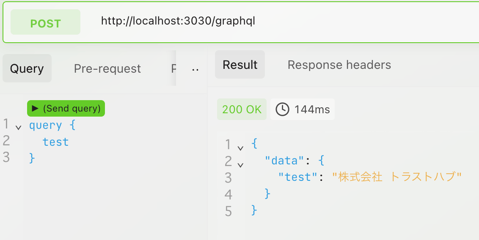The image size is (479, 240).
Task: Run the query with Send query button
Action: pyautogui.click(x=66, y=108)
